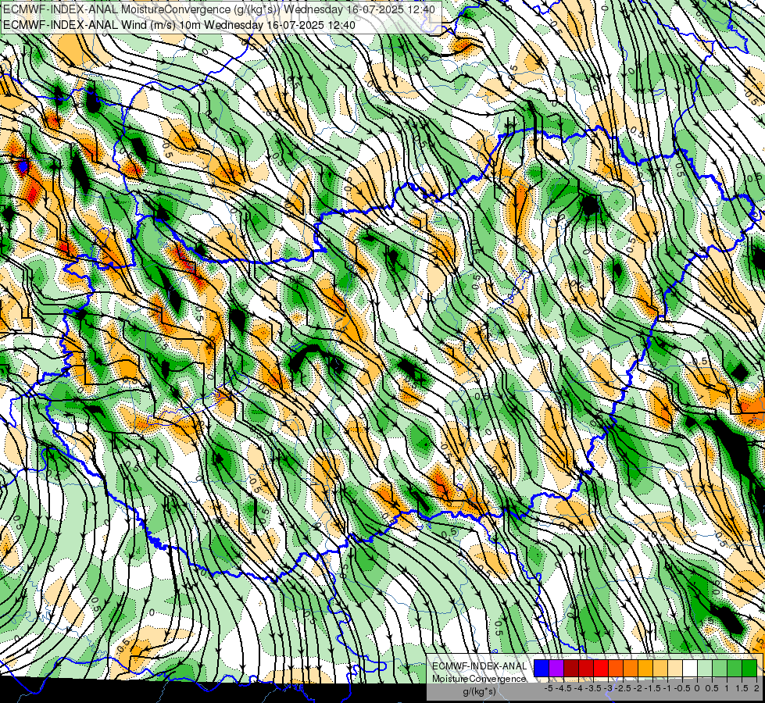Click the -4 legend tick label
The image size is (765, 703).
[578, 688]
